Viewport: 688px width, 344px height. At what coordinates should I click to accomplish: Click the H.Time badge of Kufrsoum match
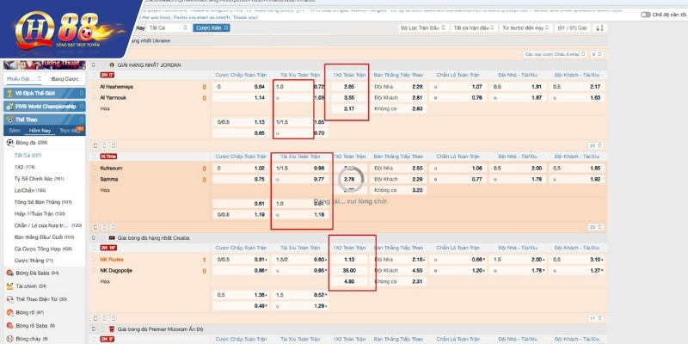coord(108,157)
